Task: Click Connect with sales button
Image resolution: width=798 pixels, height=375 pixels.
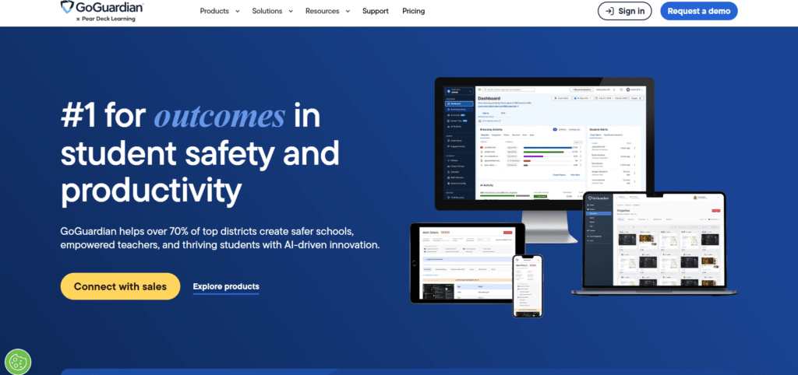Action: click(x=120, y=286)
